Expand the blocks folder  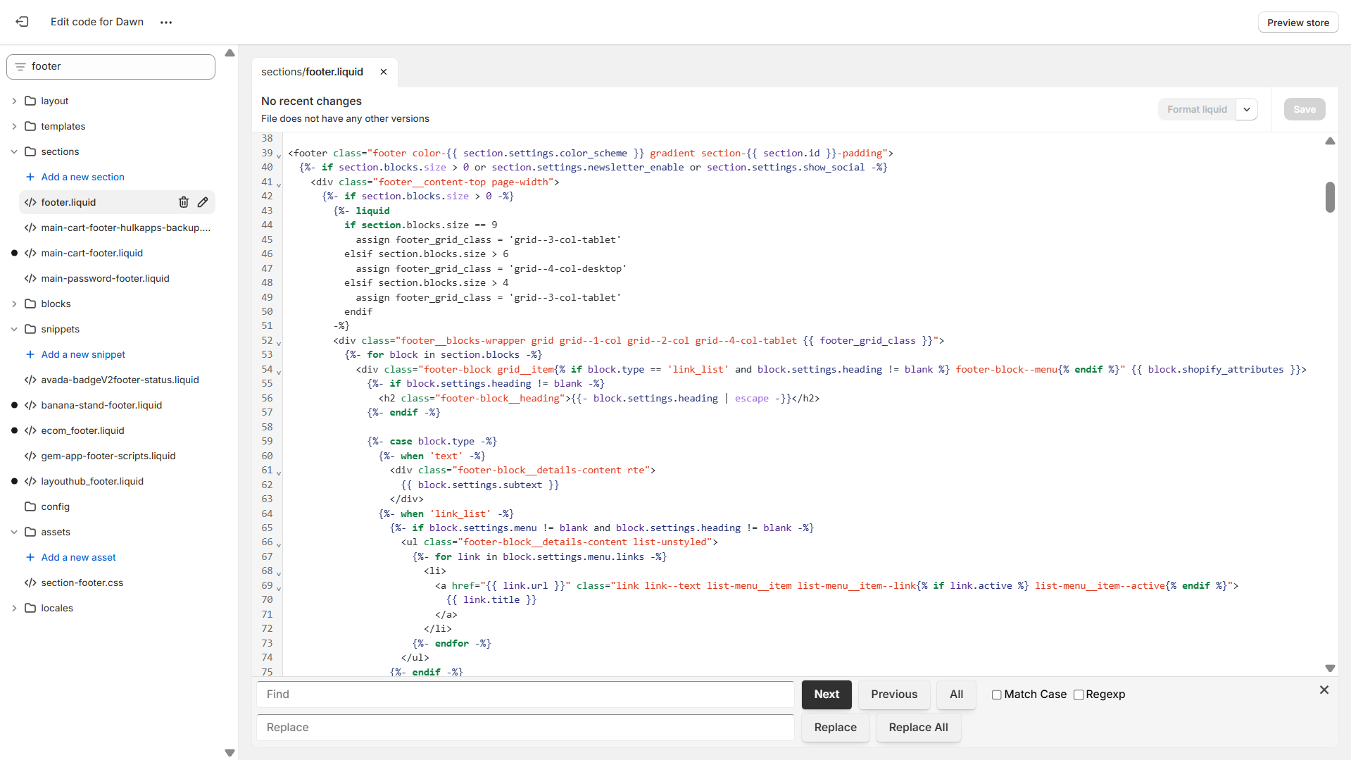(13, 304)
